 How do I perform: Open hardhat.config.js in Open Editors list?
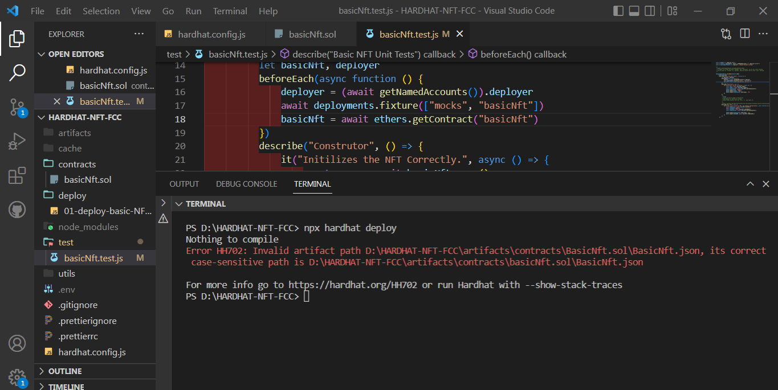tap(95, 70)
